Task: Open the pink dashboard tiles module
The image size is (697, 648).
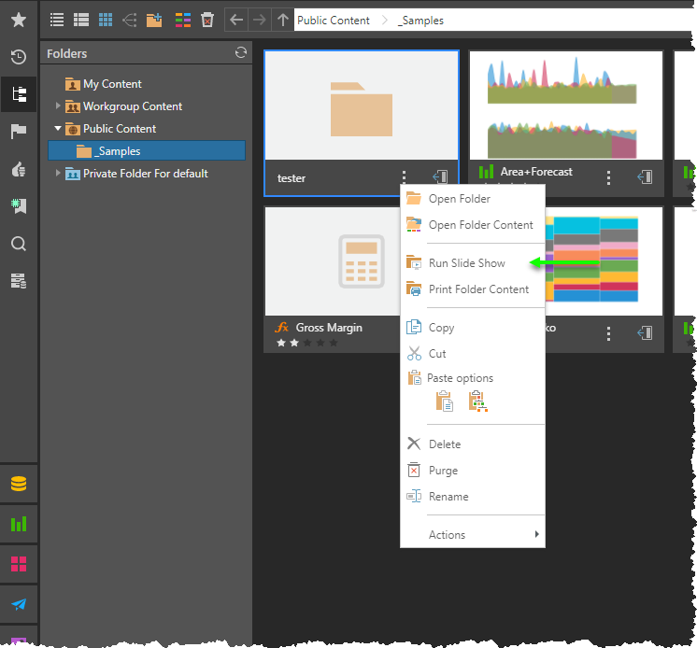Action: [x=19, y=564]
